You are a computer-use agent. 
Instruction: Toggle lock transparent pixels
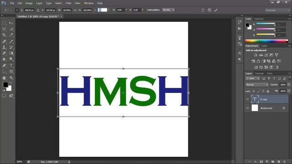pyautogui.click(x=254, y=91)
